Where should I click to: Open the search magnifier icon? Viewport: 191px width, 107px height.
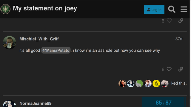point(172,9)
